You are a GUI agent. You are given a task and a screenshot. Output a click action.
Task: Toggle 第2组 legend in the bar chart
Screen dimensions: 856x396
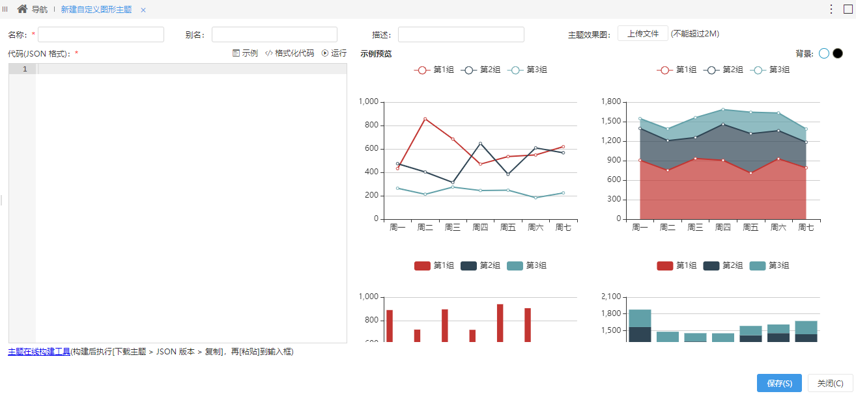[x=481, y=265]
